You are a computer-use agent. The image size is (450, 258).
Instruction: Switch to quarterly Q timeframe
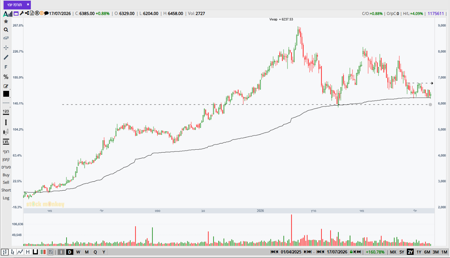pyautogui.click(x=95, y=252)
